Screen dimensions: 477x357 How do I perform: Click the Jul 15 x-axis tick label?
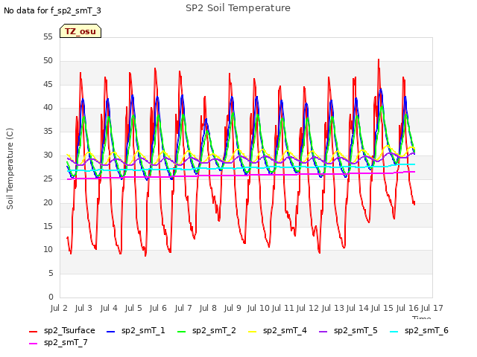pyautogui.click(x=382, y=308)
